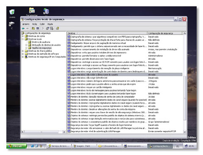Click the Back arrow in the toolbar

[23, 29]
